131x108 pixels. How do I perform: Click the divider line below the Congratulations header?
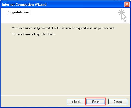[65, 23]
